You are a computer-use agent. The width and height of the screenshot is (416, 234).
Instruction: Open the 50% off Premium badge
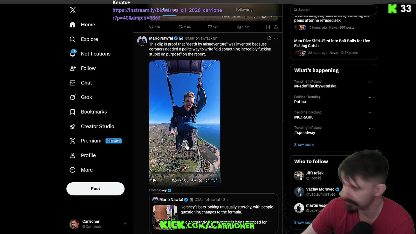113,141
